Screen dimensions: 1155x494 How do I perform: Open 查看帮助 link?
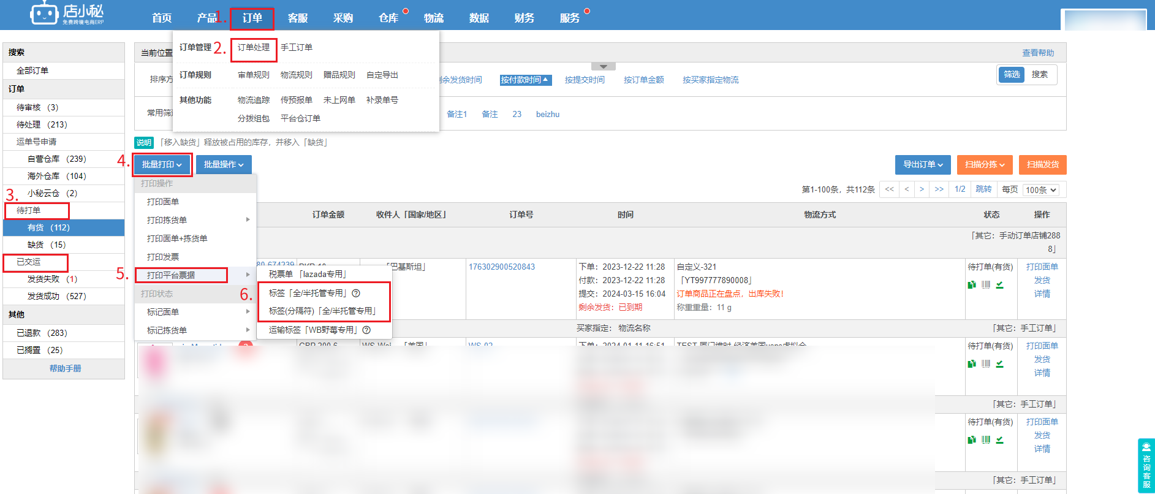pyautogui.click(x=1038, y=53)
